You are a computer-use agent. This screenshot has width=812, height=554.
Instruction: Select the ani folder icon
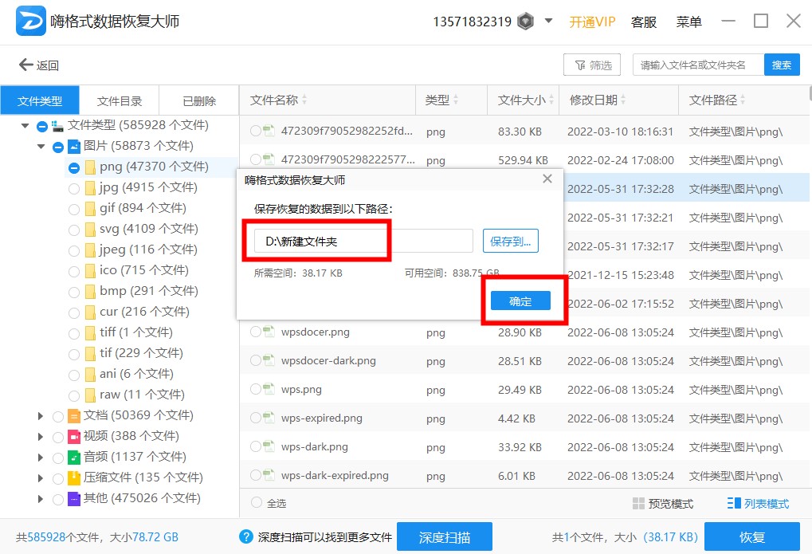[x=90, y=374]
